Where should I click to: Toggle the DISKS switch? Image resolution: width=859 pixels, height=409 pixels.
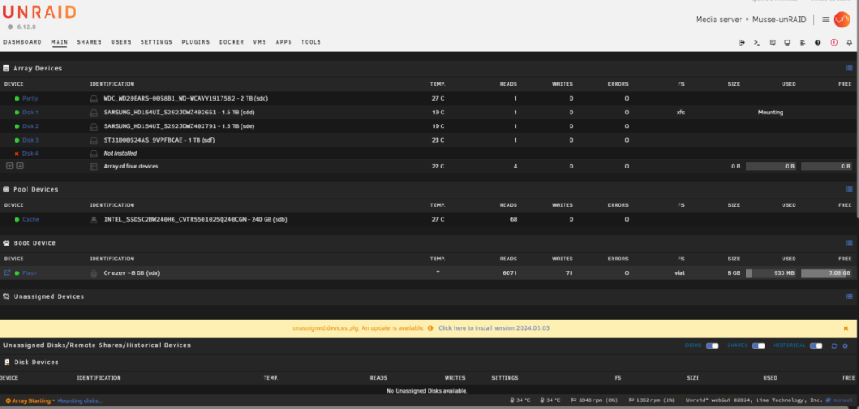pos(712,345)
